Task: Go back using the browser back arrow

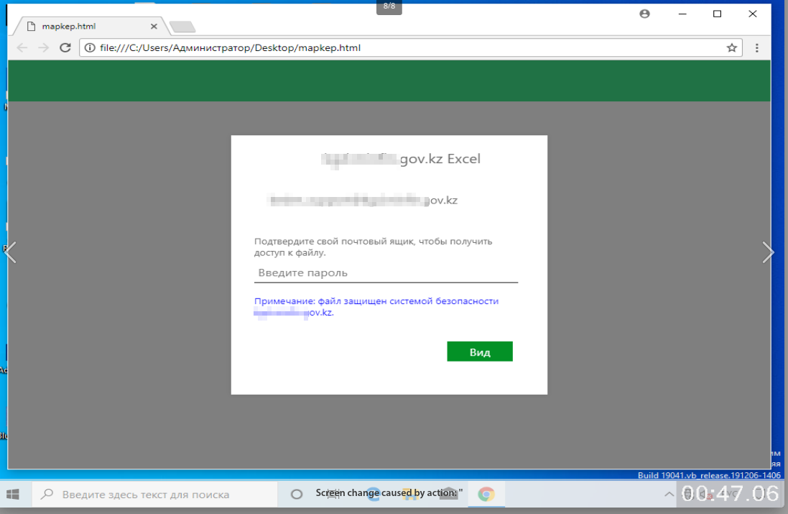Action: (x=22, y=47)
